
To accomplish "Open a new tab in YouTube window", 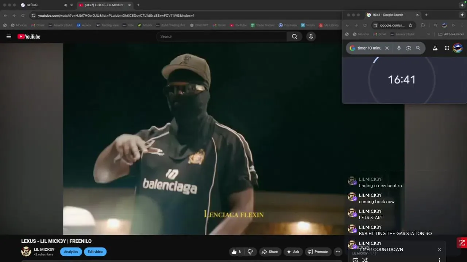I will (138, 5).
